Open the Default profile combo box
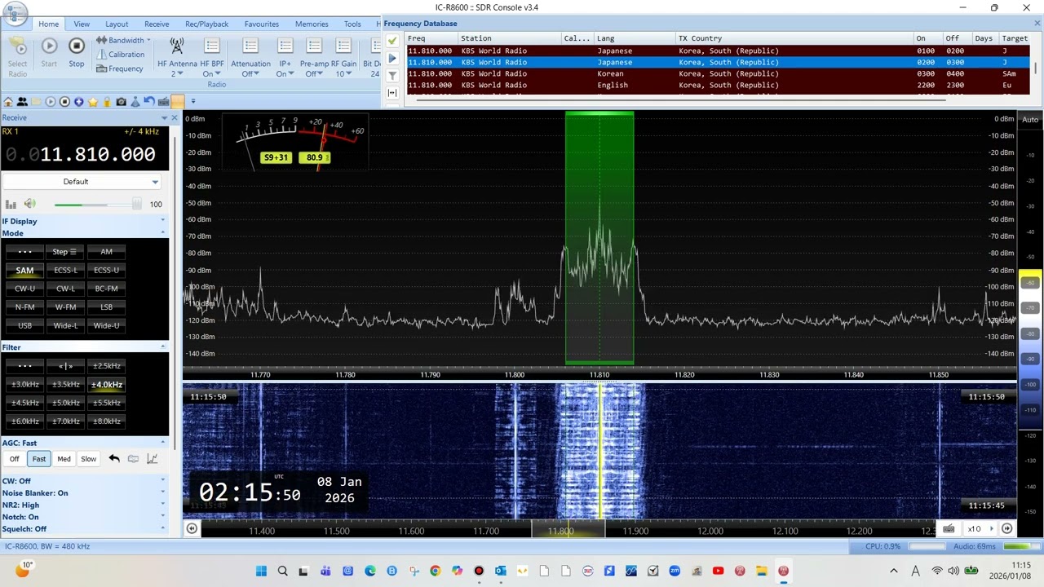The width and height of the screenshot is (1044, 587). point(81,182)
